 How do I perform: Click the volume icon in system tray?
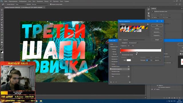coord(172,101)
